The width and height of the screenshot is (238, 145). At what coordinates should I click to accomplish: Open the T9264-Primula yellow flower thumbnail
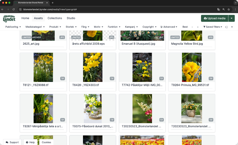tap(192, 67)
